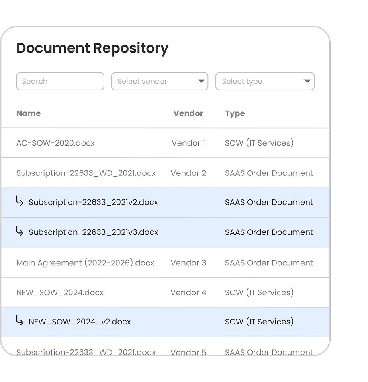Click SOW (IT Services) in the NEW_SOW_2024_v2 row
The width and height of the screenshot is (368, 382).
(259, 322)
